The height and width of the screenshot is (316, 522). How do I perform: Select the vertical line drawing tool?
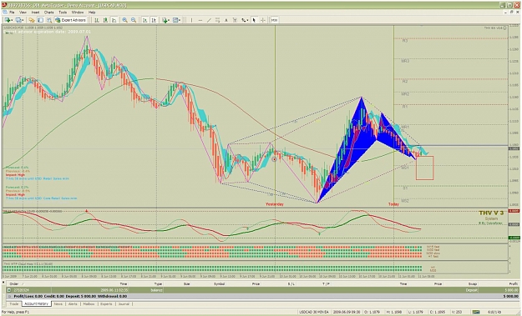pyautogui.click(x=191, y=20)
